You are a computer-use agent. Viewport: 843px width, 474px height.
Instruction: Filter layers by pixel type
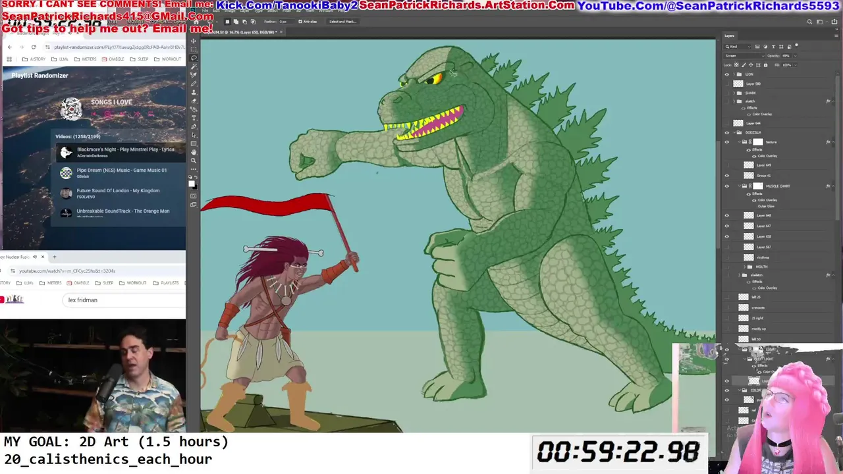pyautogui.click(x=757, y=47)
